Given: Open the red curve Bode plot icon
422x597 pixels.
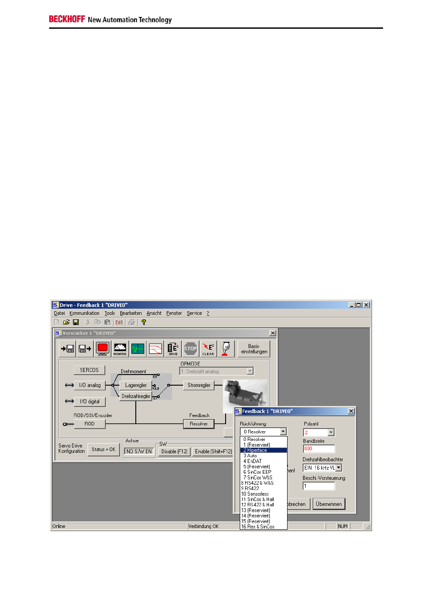Looking at the screenshot, I should pyautogui.click(x=155, y=349).
